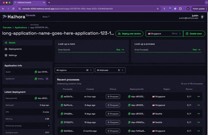
Task: Copy process ID ae02a7e
Action: tap(62, 97)
